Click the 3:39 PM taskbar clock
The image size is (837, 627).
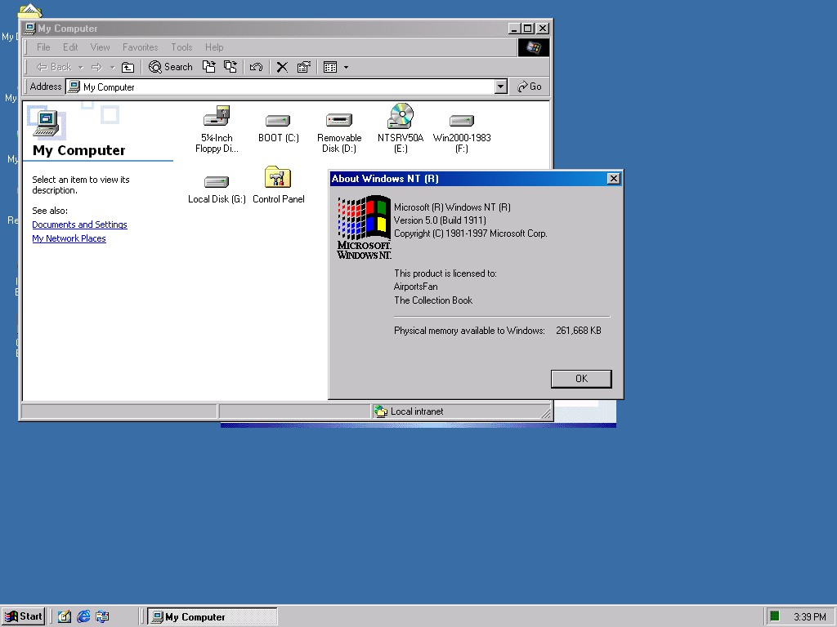[x=809, y=617]
